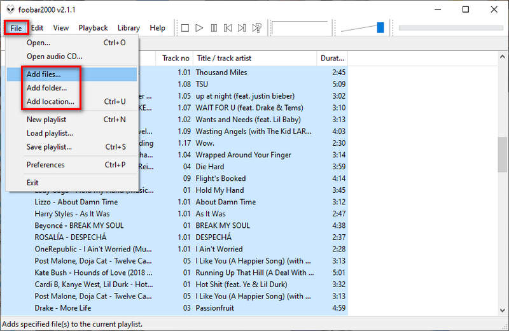Open the View menu
The height and width of the screenshot is (331, 509).
click(x=60, y=28)
